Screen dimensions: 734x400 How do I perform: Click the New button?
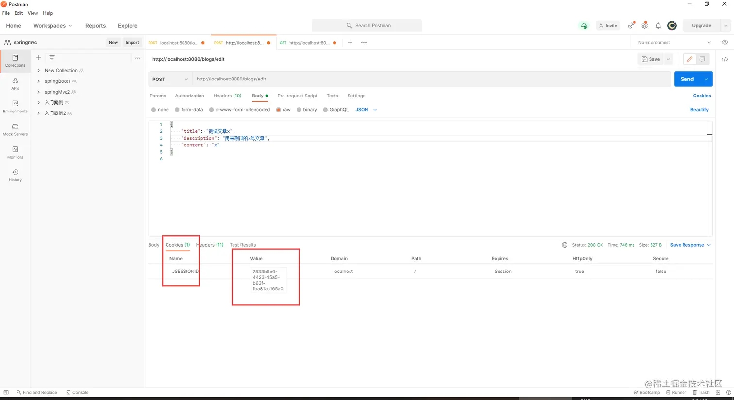(x=113, y=43)
